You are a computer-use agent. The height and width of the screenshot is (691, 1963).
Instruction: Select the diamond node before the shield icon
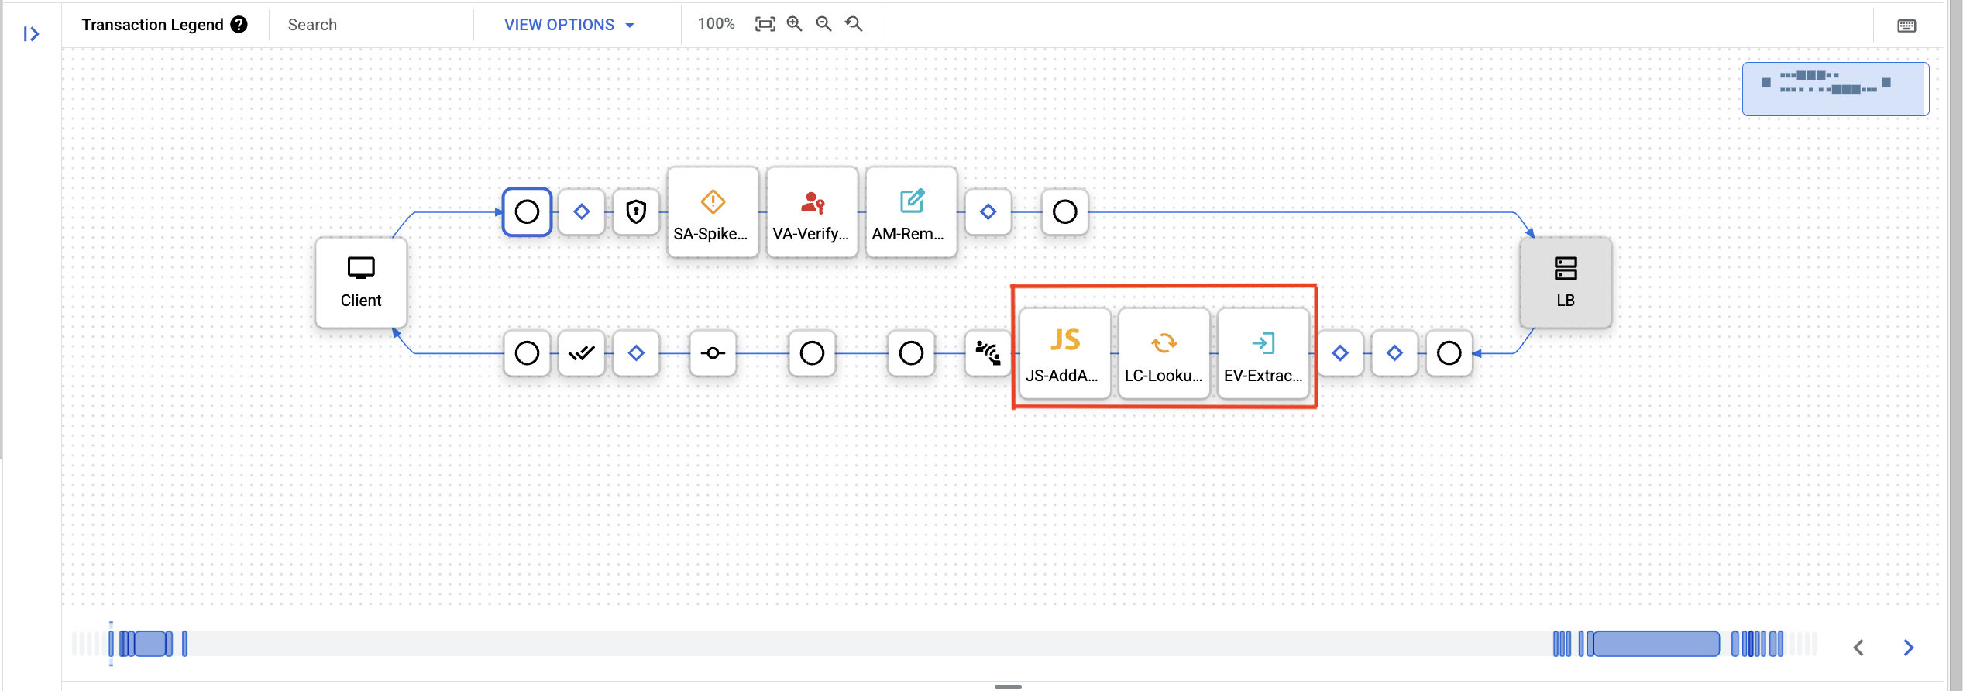[582, 211]
